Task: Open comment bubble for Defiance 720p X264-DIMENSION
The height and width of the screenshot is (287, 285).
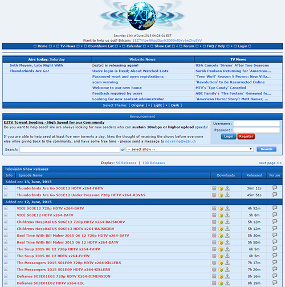Action: pos(275,276)
